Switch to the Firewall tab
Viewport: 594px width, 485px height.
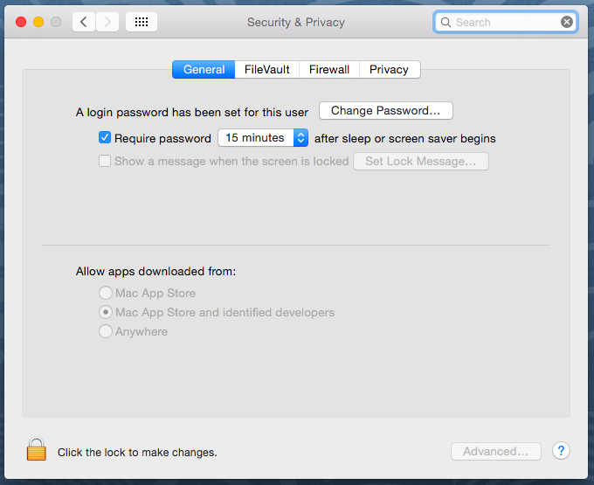tap(329, 69)
